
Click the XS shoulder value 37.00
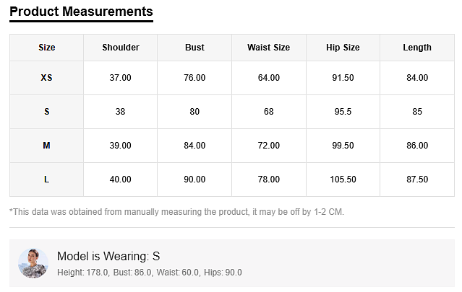[x=120, y=78]
